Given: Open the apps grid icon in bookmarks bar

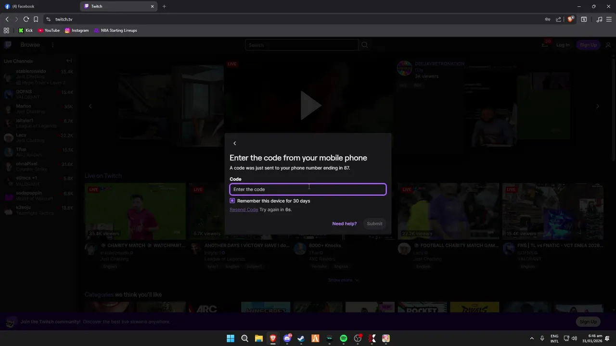Looking at the screenshot, I should [x=6, y=30].
